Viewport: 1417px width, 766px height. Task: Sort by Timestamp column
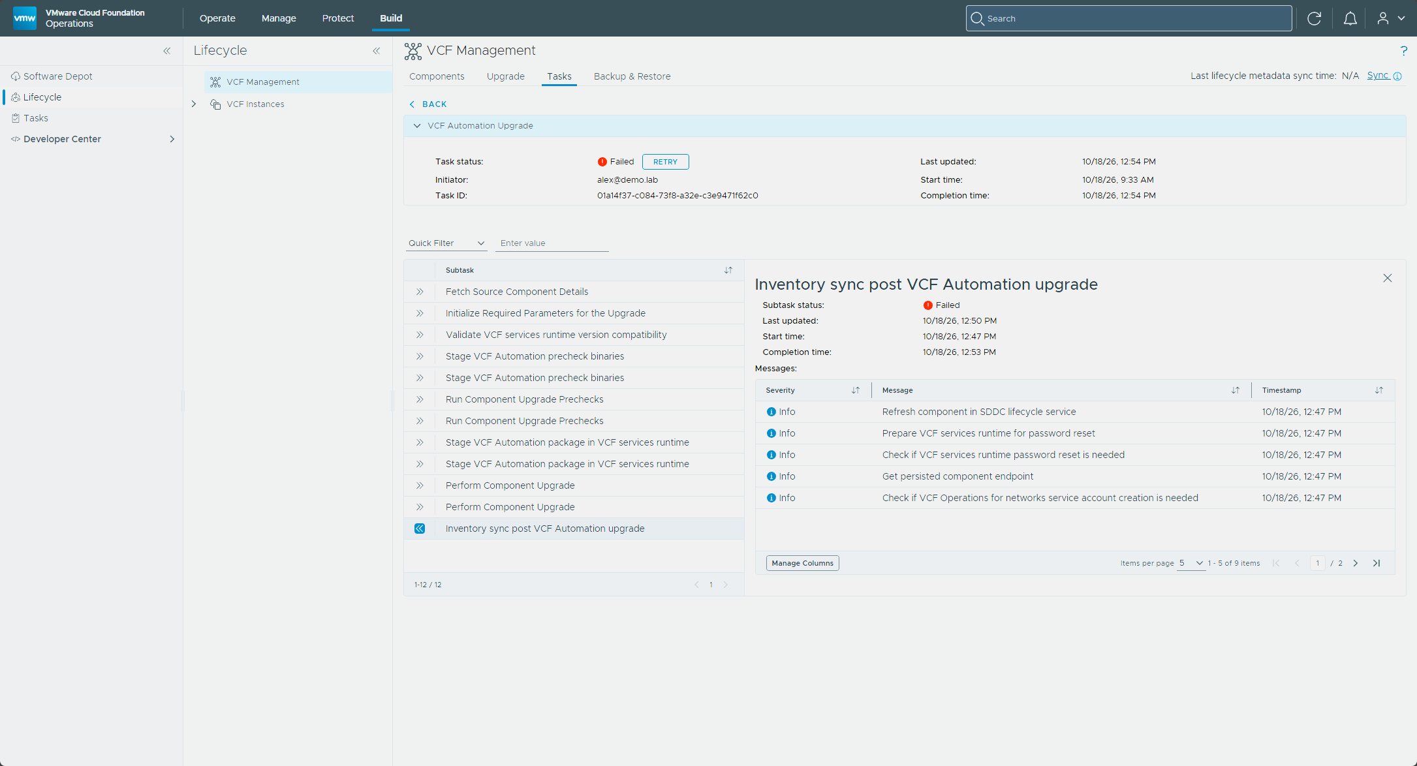[x=1379, y=390]
